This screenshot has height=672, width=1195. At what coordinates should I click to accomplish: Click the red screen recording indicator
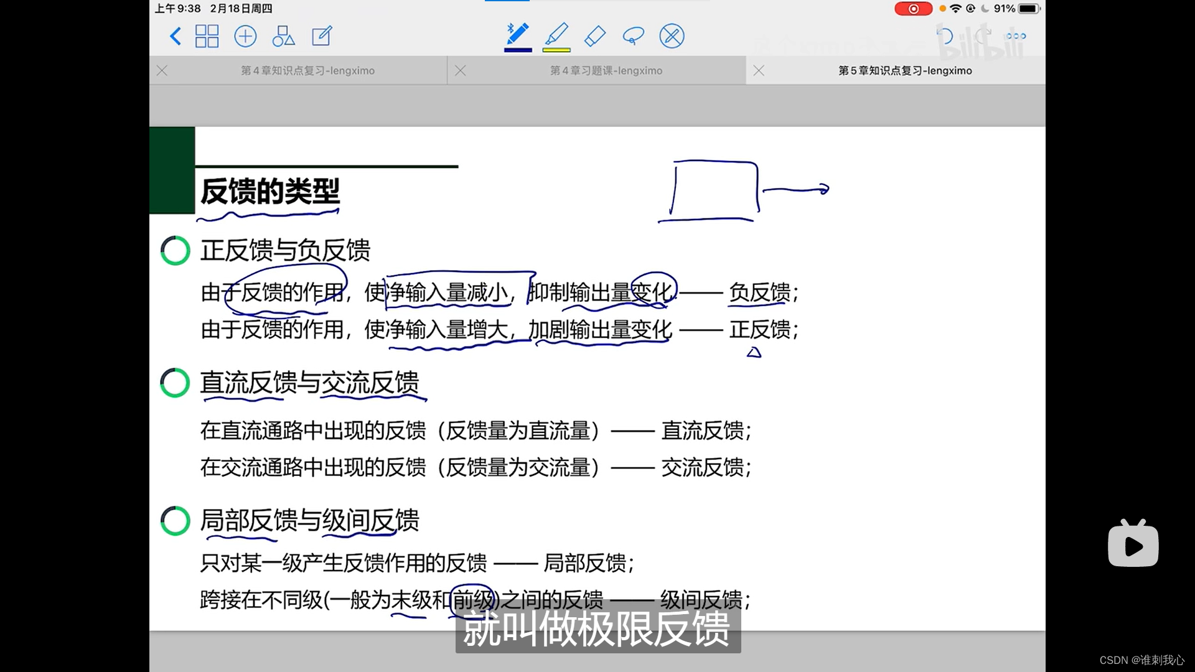click(913, 9)
